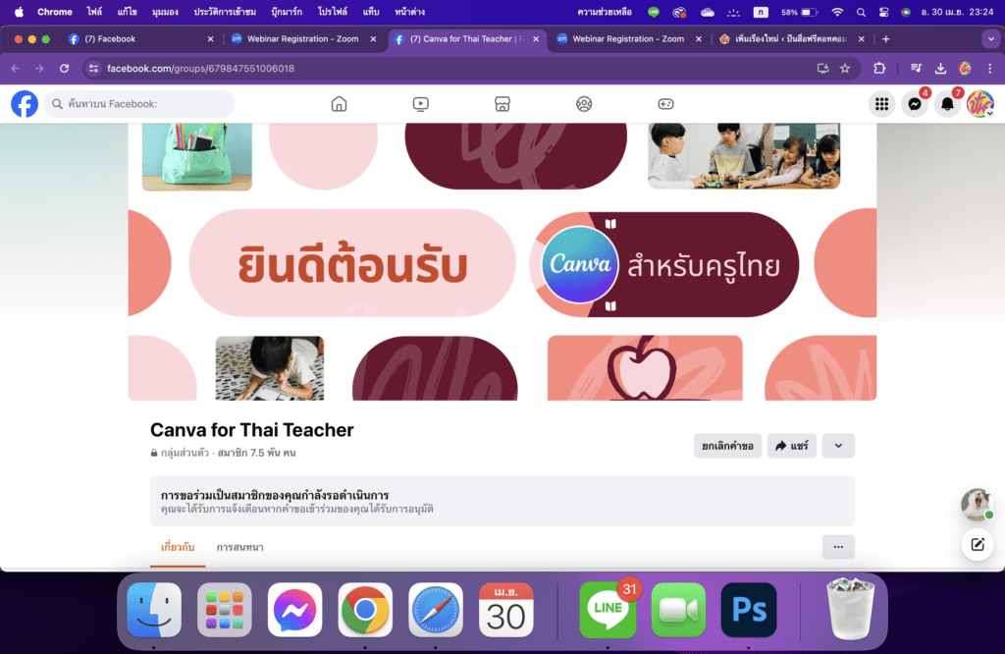Open Facebook notifications bell
1005x654 pixels.
(x=947, y=104)
